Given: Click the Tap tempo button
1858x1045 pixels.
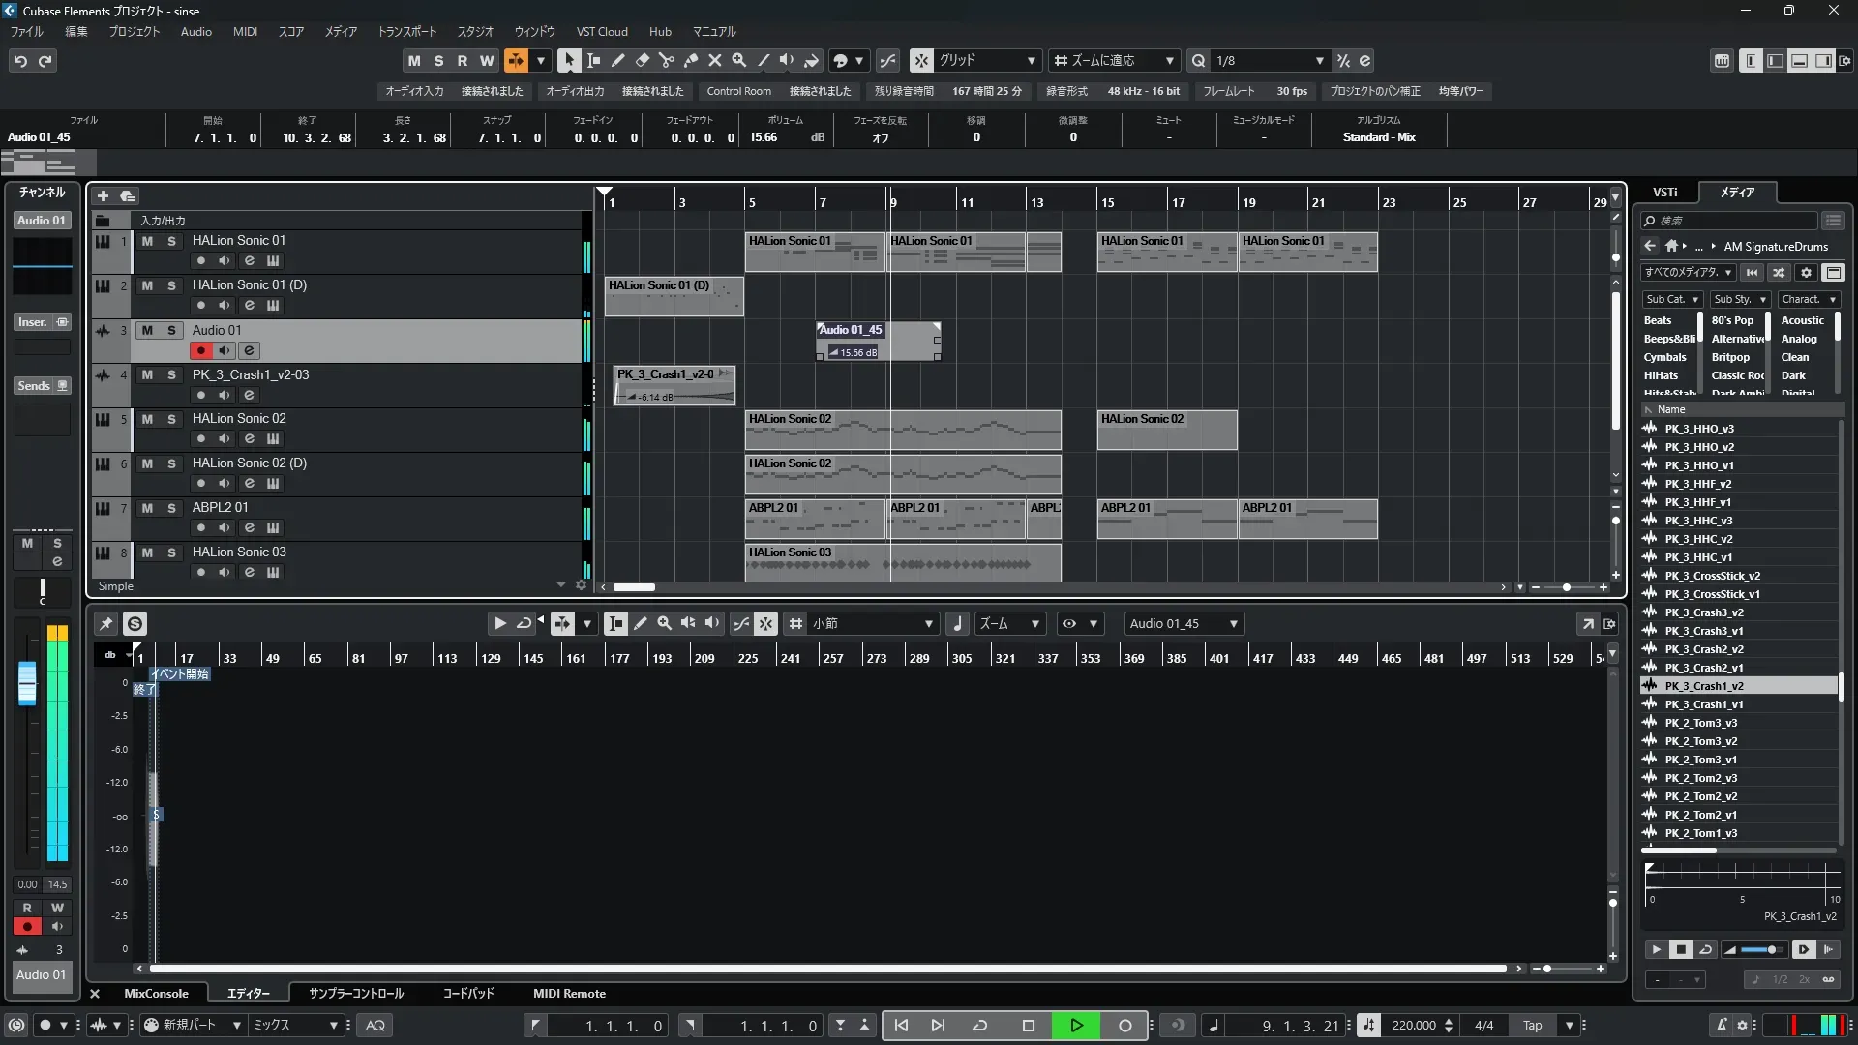Looking at the screenshot, I should pos(1532,1025).
